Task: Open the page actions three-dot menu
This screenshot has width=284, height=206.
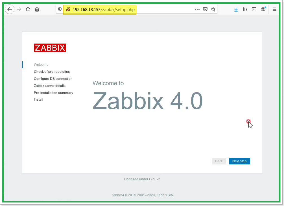Action: [197, 9]
